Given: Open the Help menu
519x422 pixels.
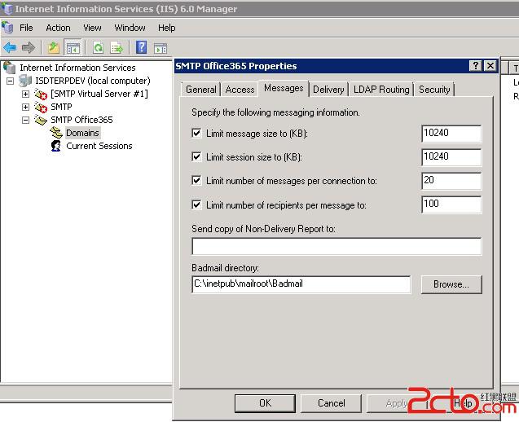Looking at the screenshot, I should pos(166,28).
